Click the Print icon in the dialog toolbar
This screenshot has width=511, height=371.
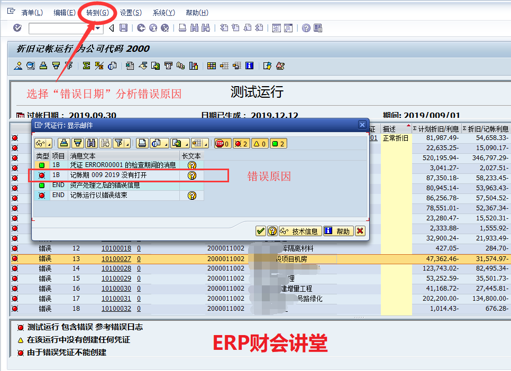point(64,143)
